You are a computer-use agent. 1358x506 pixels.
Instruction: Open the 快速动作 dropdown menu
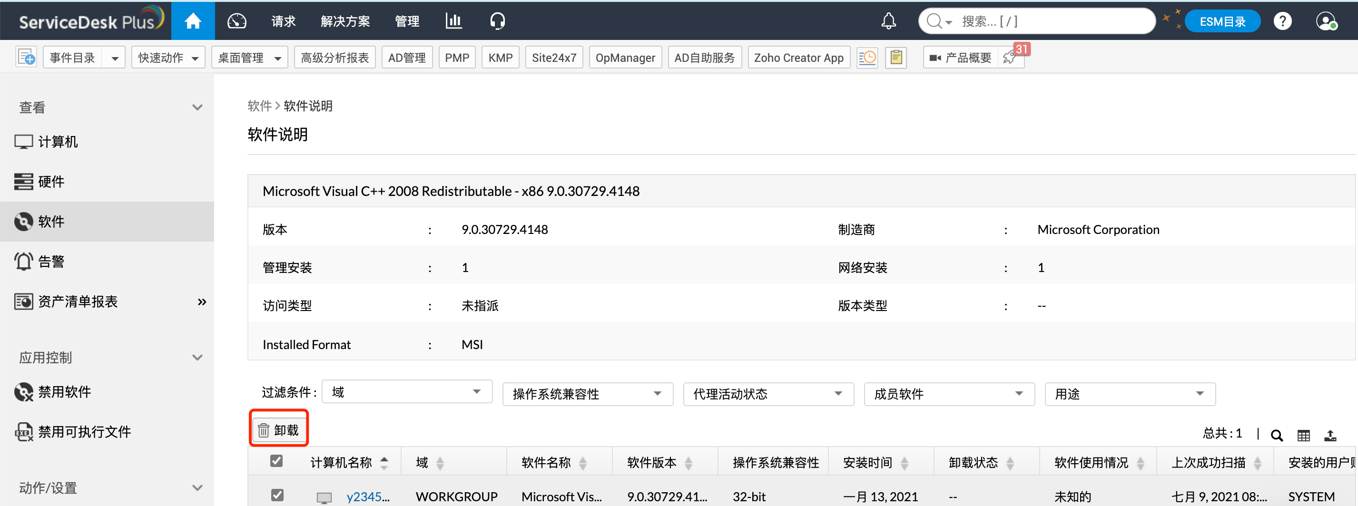tap(167, 57)
